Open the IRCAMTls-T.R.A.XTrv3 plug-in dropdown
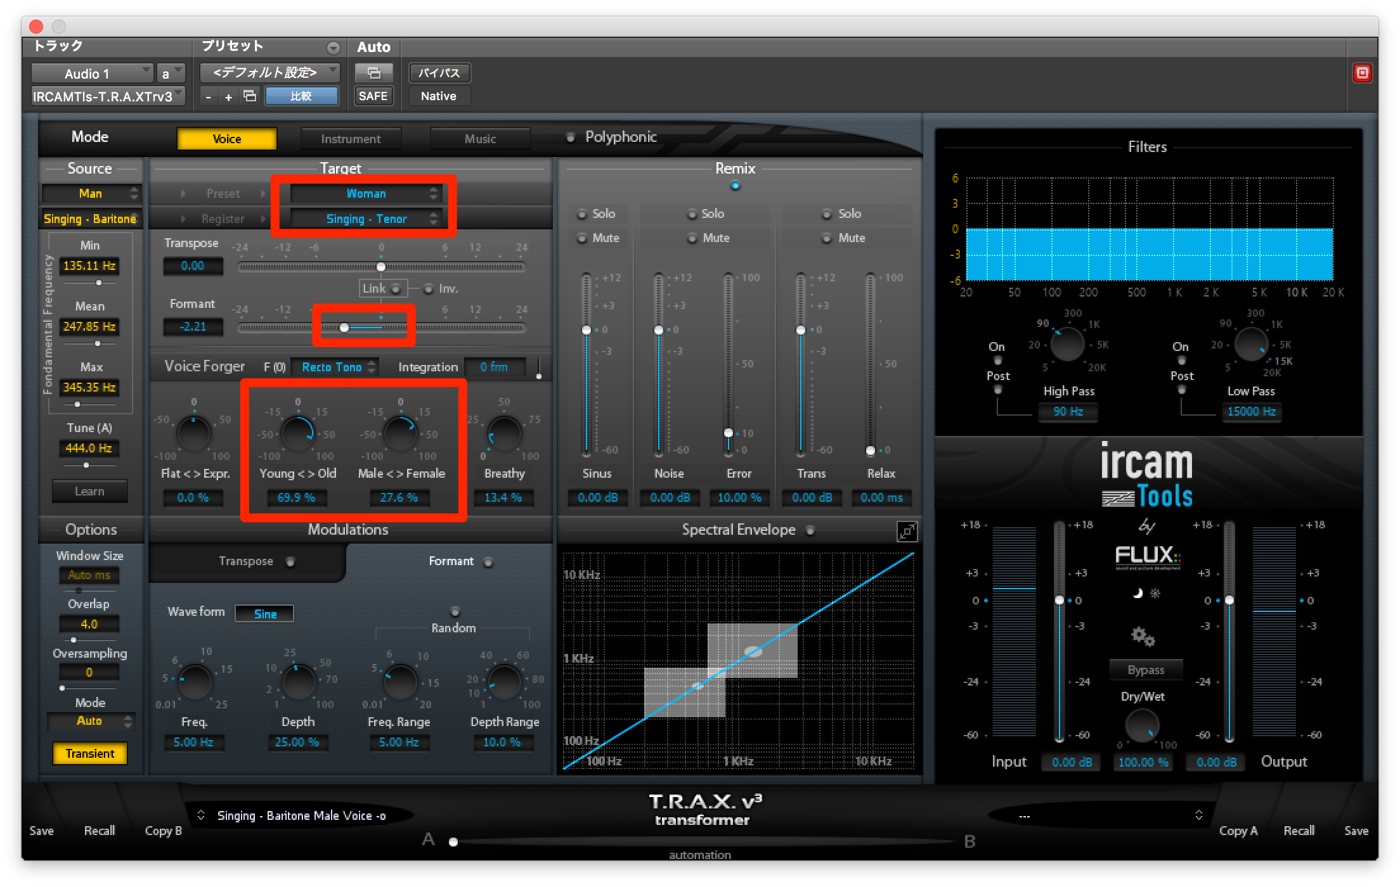 pos(108,96)
